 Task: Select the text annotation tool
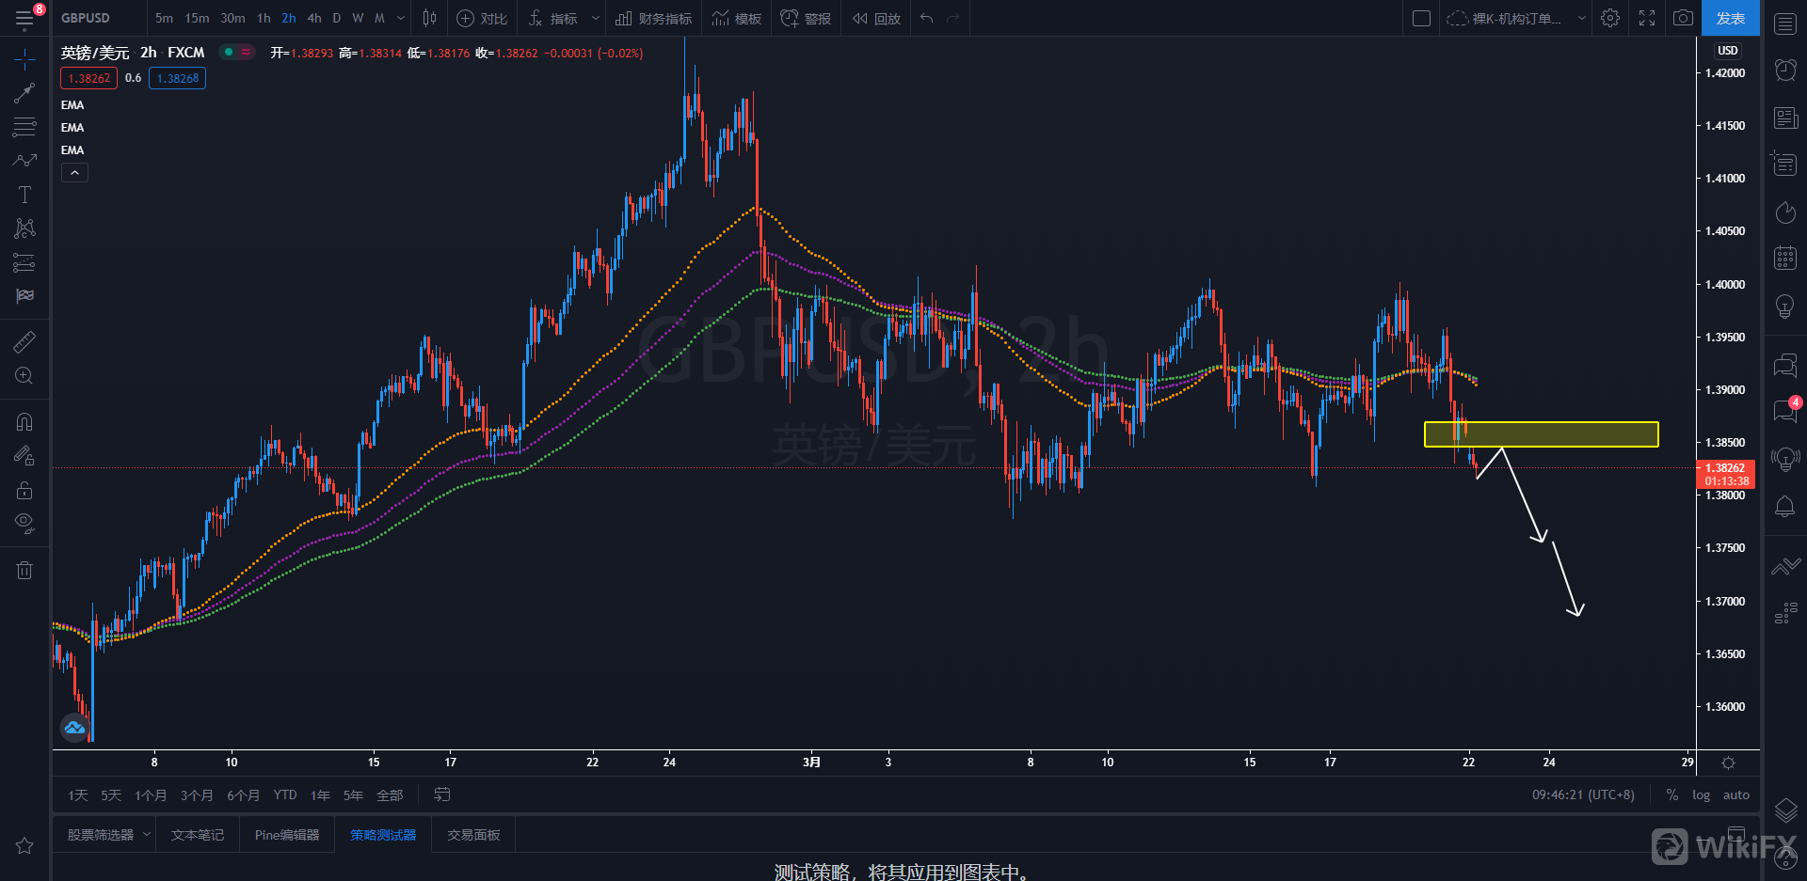pyautogui.click(x=24, y=195)
